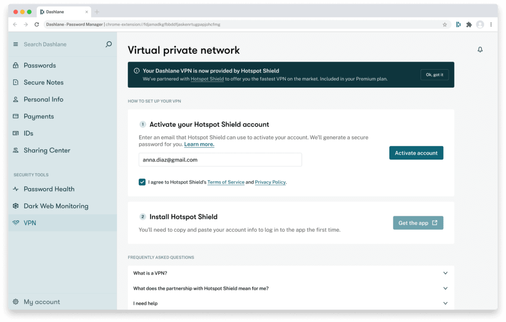Open the Sharing Center section
The width and height of the screenshot is (506, 322).
click(x=47, y=151)
